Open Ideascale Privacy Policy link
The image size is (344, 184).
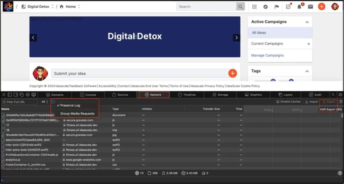(207, 86)
